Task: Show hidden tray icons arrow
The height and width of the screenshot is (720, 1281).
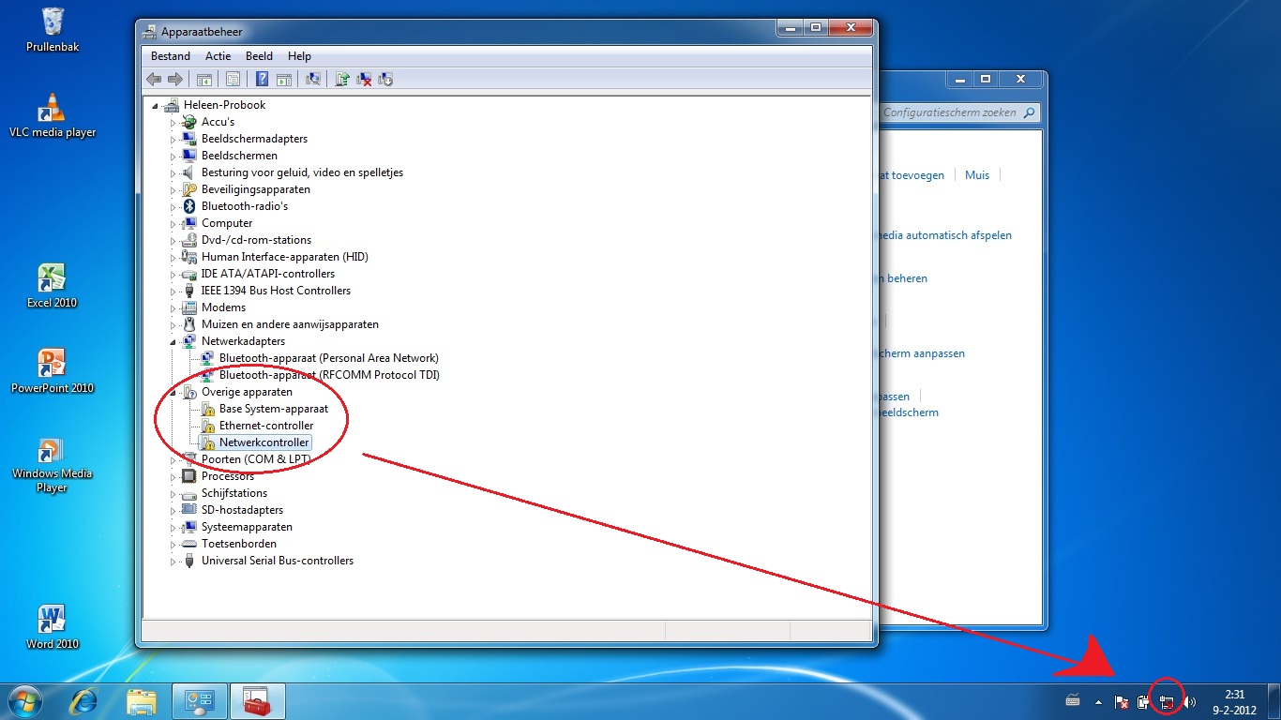Action: click(x=1098, y=702)
